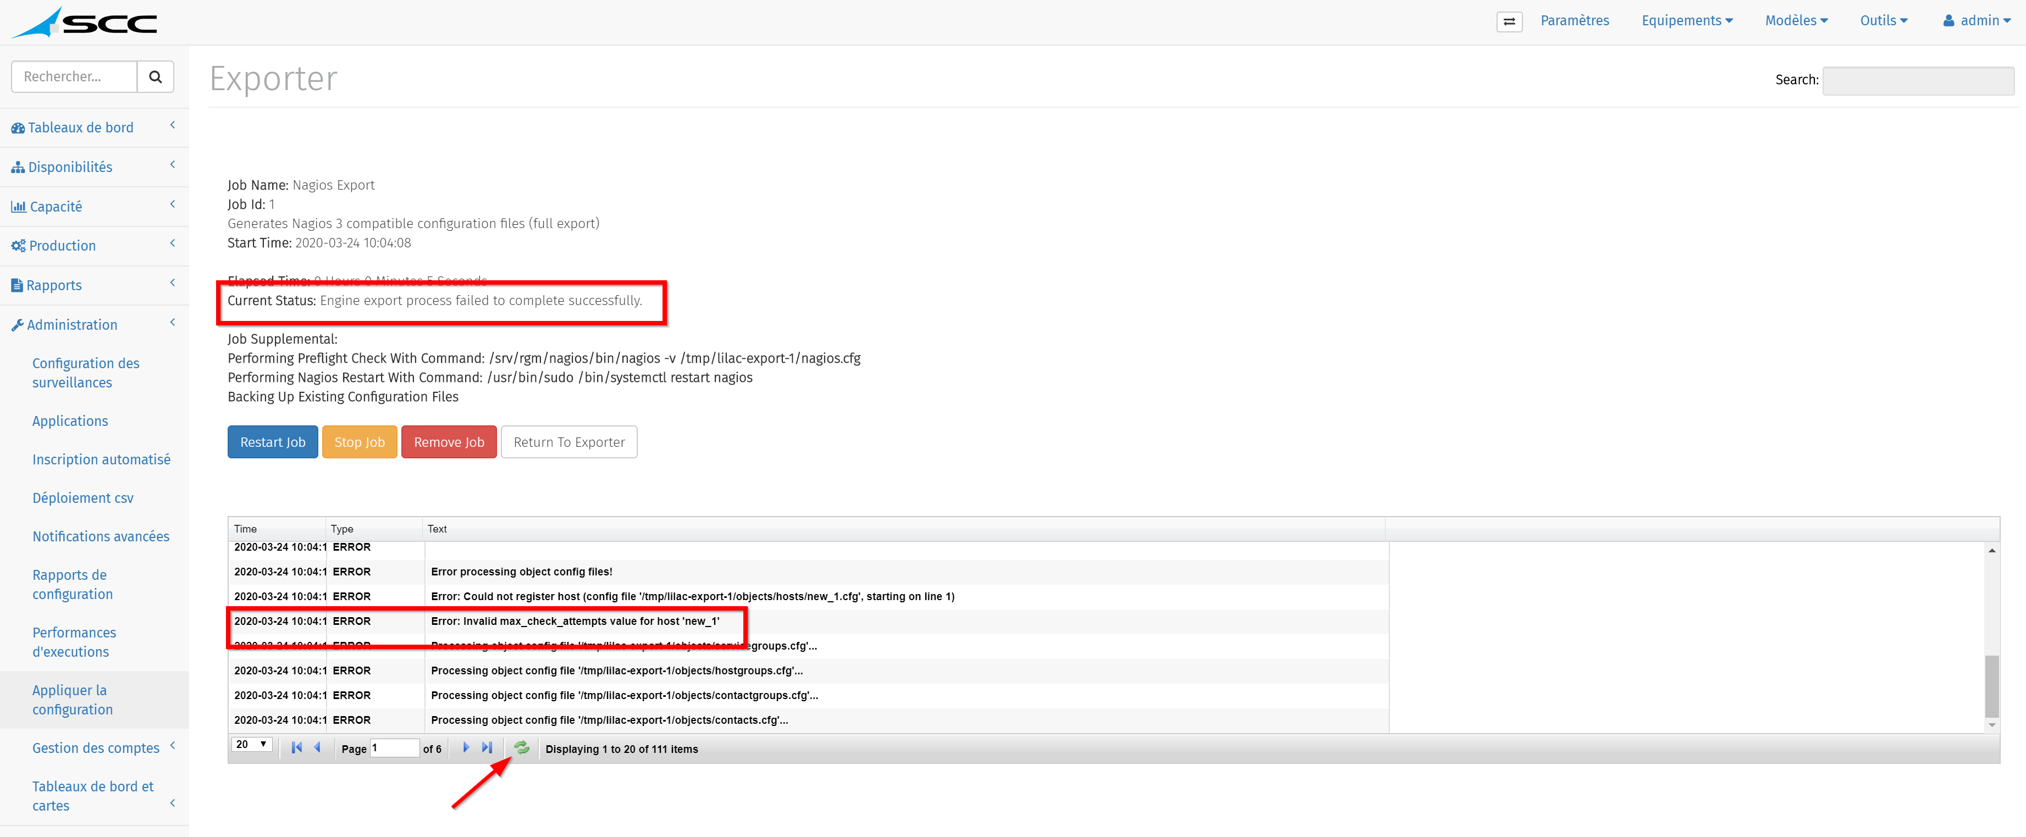Open Paramètres in top navigation
2026x837 pixels.
point(1575,20)
